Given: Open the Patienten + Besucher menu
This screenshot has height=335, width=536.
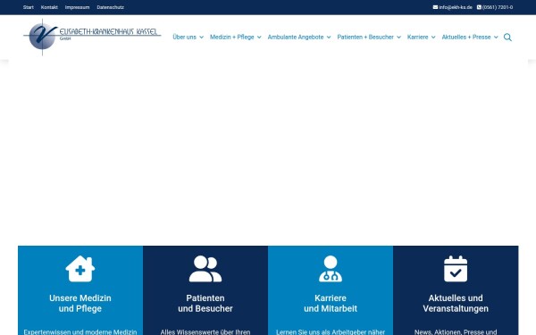Looking at the screenshot, I should click(x=365, y=37).
